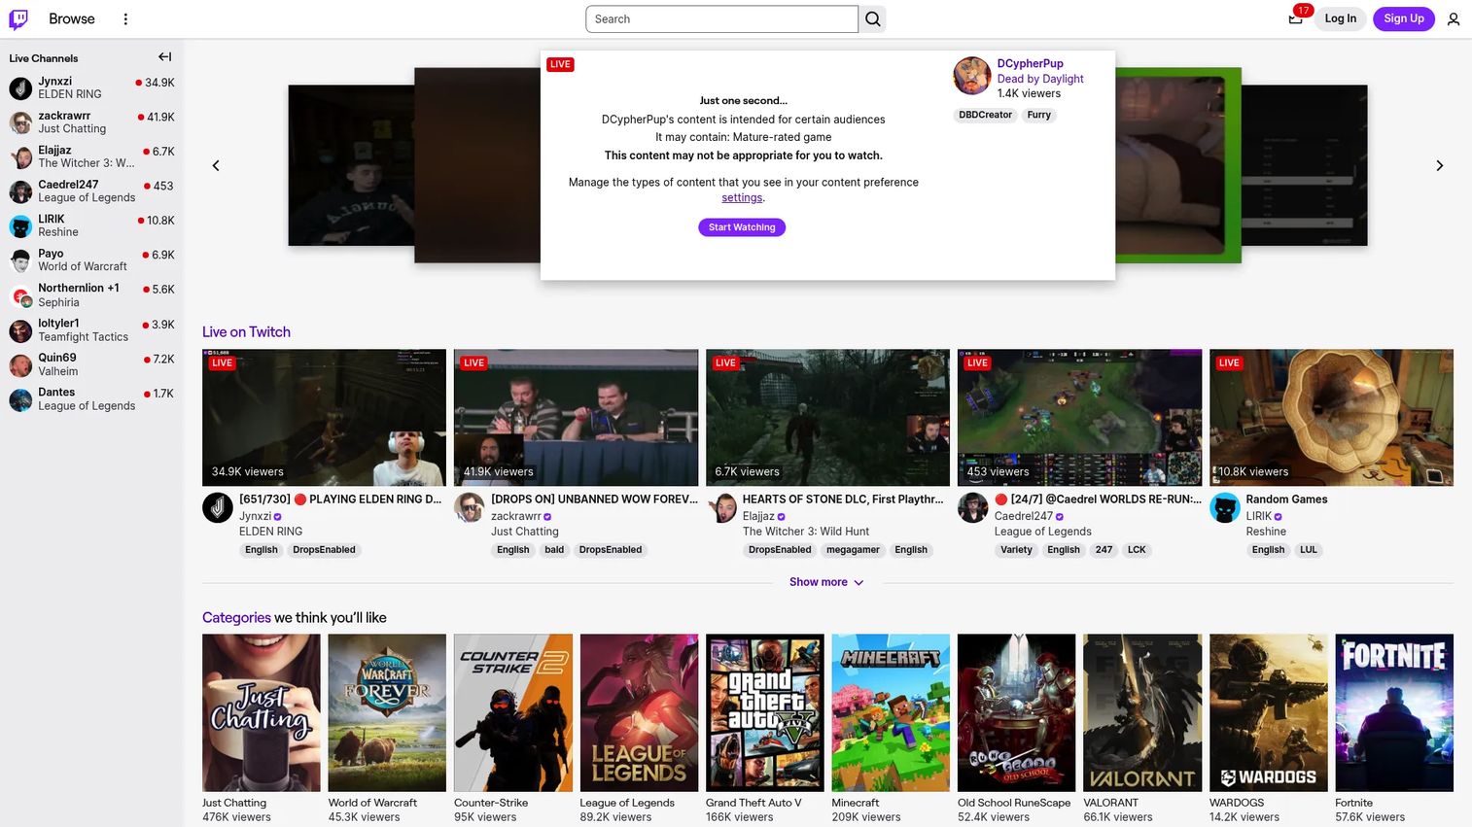
Task: Open DCypherPup avatar in featured stream
Action: coord(971,76)
